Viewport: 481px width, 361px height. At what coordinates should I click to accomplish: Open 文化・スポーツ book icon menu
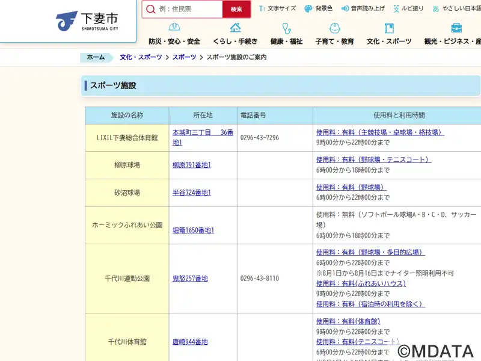pyautogui.click(x=389, y=28)
